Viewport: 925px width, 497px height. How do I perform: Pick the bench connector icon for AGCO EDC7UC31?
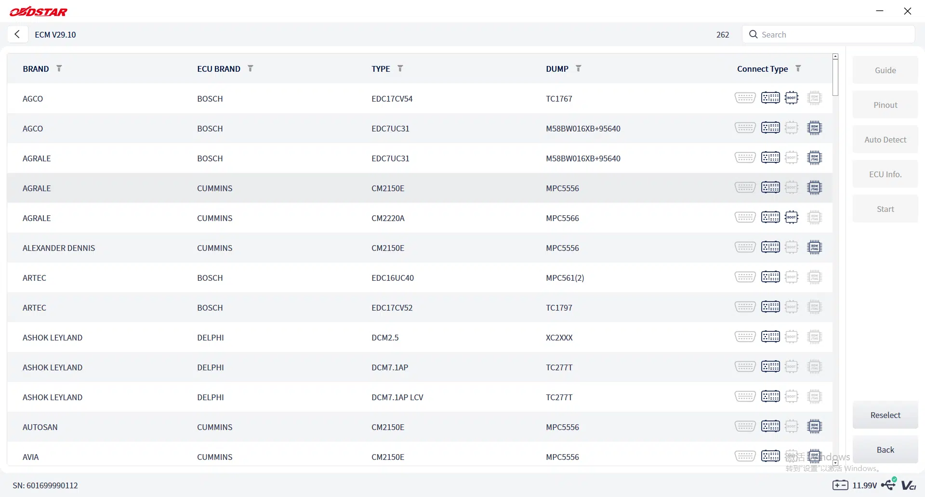point(770,128)
